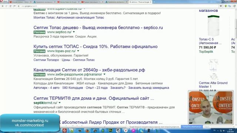Expand the dropdown arrow next to www.topas-poz.ru
The image size is (237, 133).
click(x=78, y=51)
